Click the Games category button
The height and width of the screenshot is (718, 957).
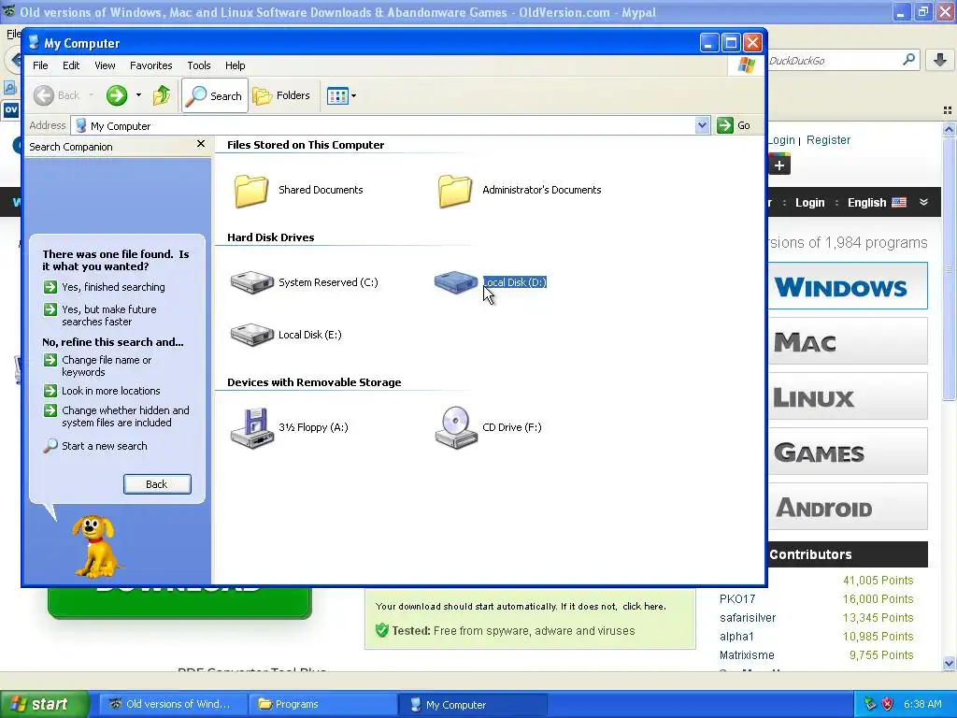tap(848, 452)
